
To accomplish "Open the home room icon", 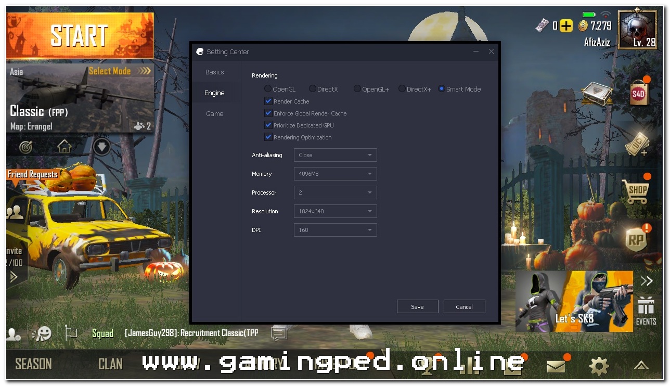I will click(x=64, y=147).
